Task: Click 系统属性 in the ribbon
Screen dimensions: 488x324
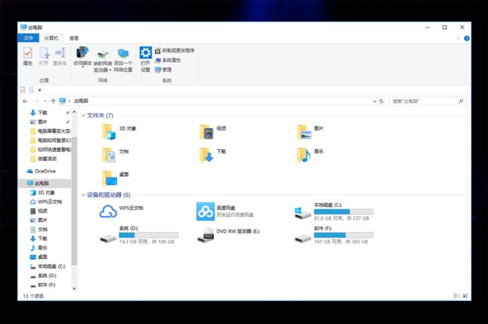Action: (168, 60)
